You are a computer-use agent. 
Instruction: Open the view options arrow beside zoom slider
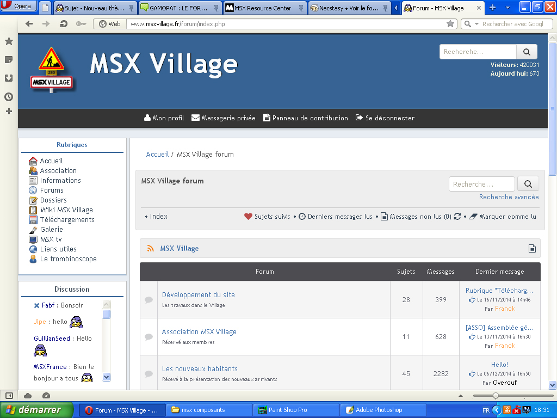(x=461, y=396)
